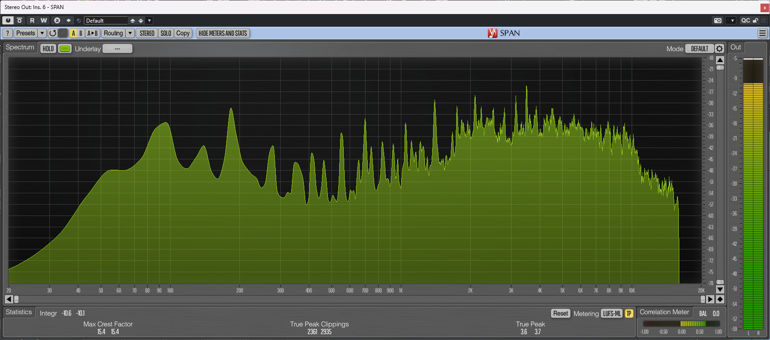This screenshot has height=340, width=770.
Task: Click the undo circular arrow icon
Action: point(53,33)
